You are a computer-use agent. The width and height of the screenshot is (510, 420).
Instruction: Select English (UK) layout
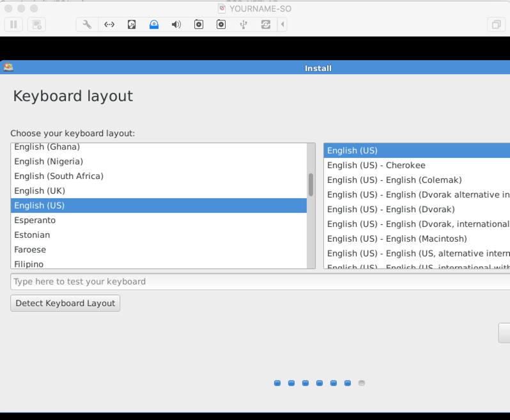coord(158,191)
